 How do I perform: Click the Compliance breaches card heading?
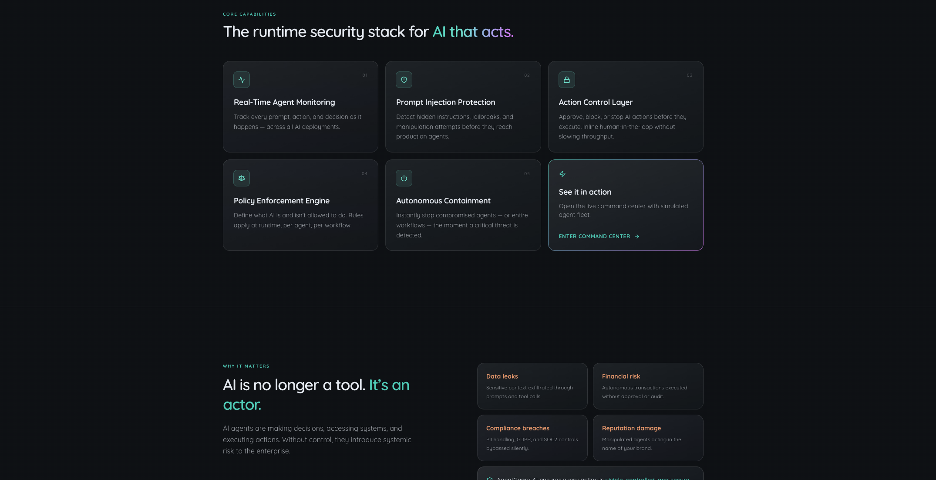[x=518, y=428]
